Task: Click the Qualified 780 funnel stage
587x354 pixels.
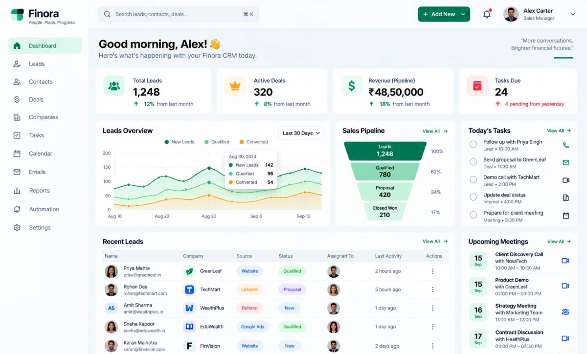Action: pos(385,172)
